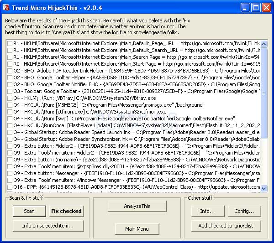
Task: Check the O4 FlashPlayerUpdate RunOnce entry
Action: coord(10,125)
